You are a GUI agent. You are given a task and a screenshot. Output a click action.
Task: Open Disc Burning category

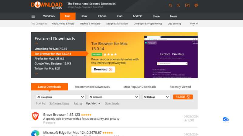[174, 24]
